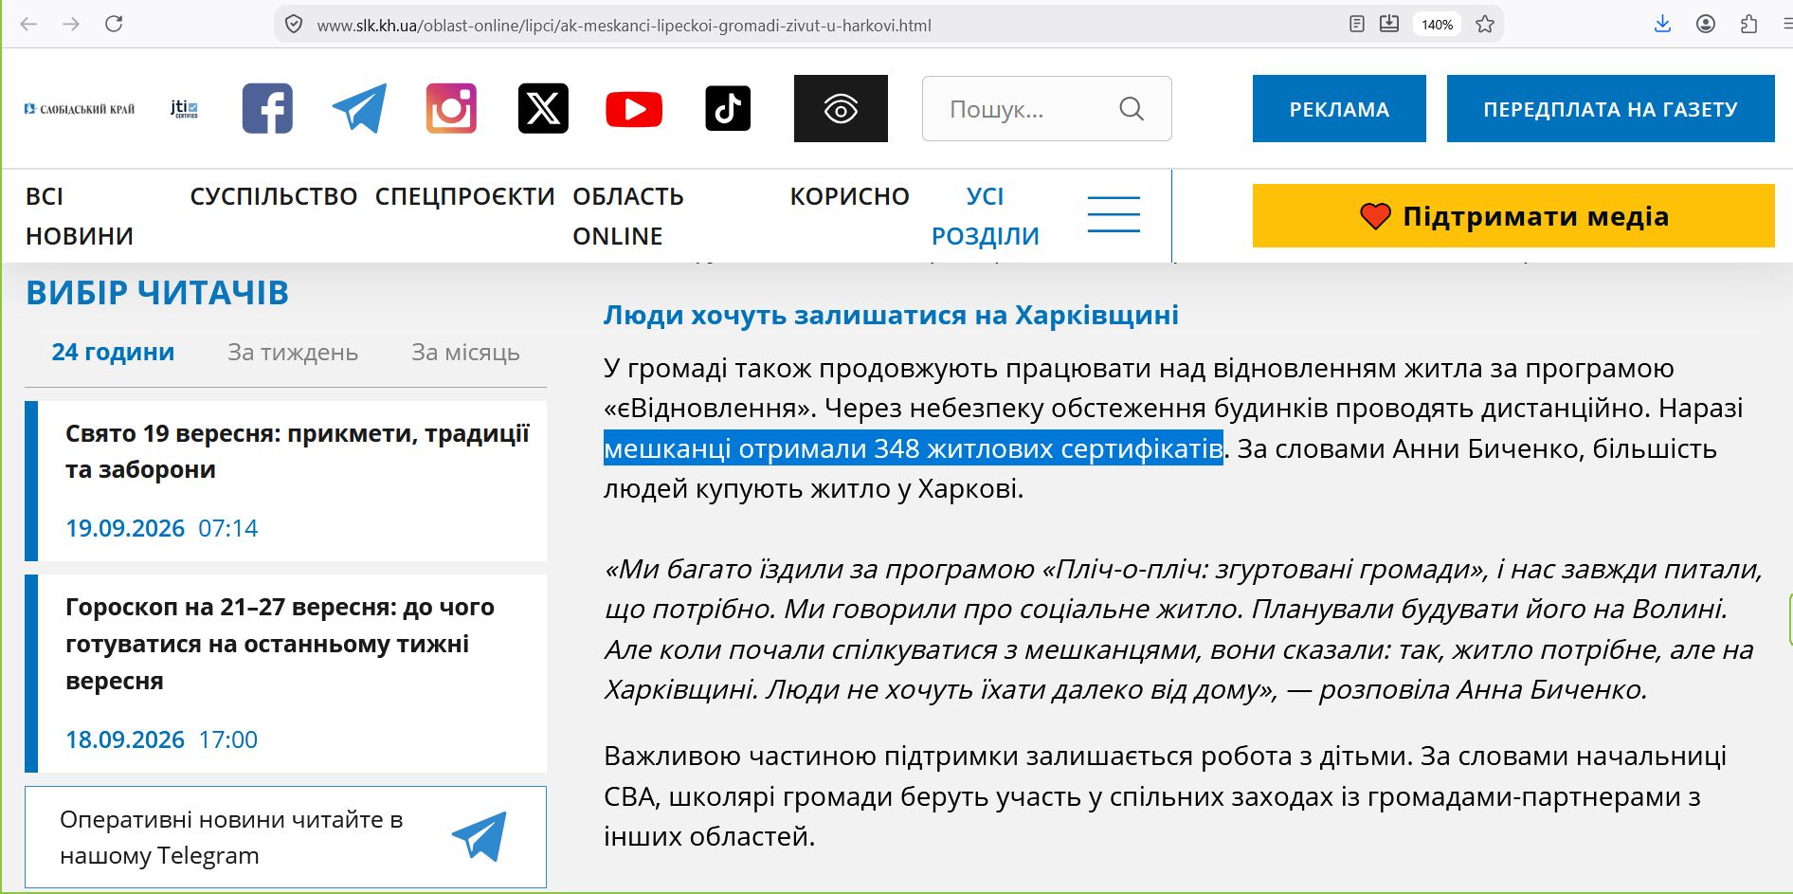
Task: Open СПЕЦПРОЄКТИ menu item
Action: coord(464,196)
